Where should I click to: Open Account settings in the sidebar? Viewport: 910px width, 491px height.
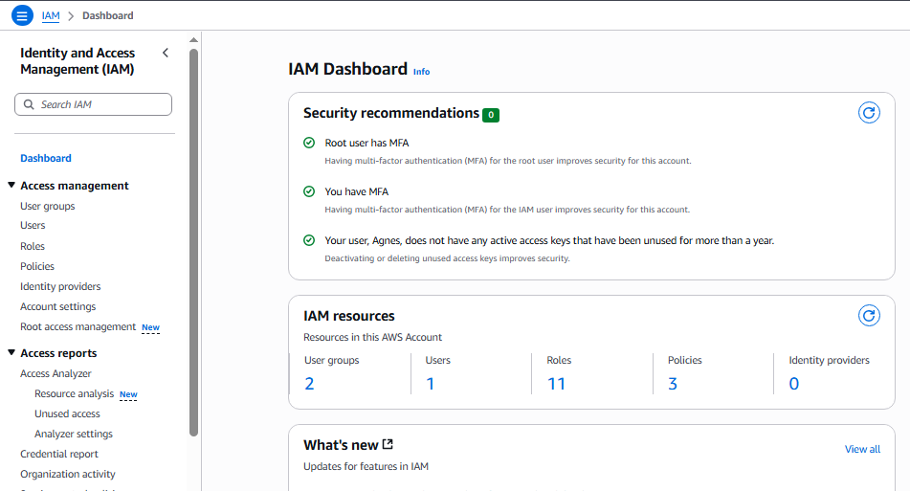(58, 306)
